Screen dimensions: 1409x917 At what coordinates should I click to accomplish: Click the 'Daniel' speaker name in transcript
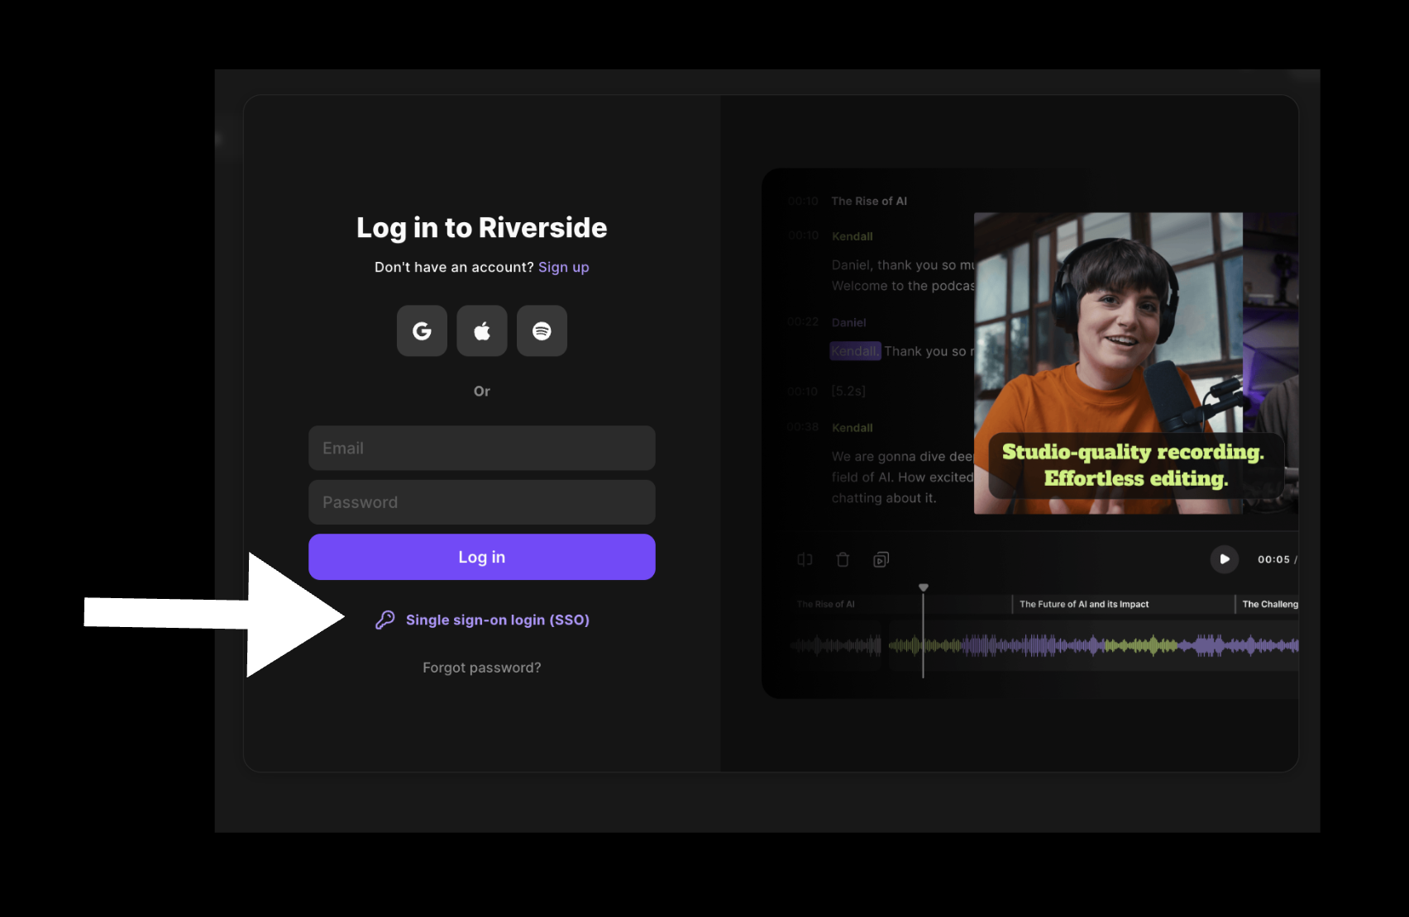coord(849,322)
